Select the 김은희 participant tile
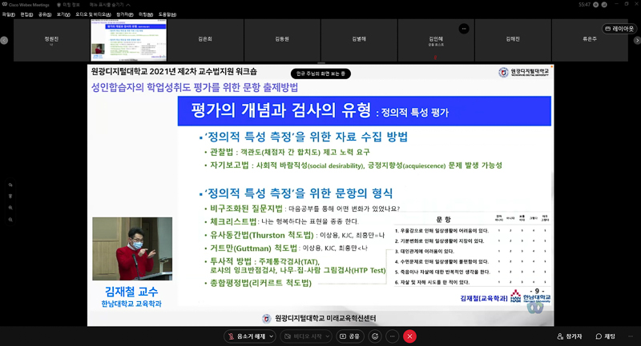The height and width of the screenshot is (346, 641). click(x=205, y=40)
